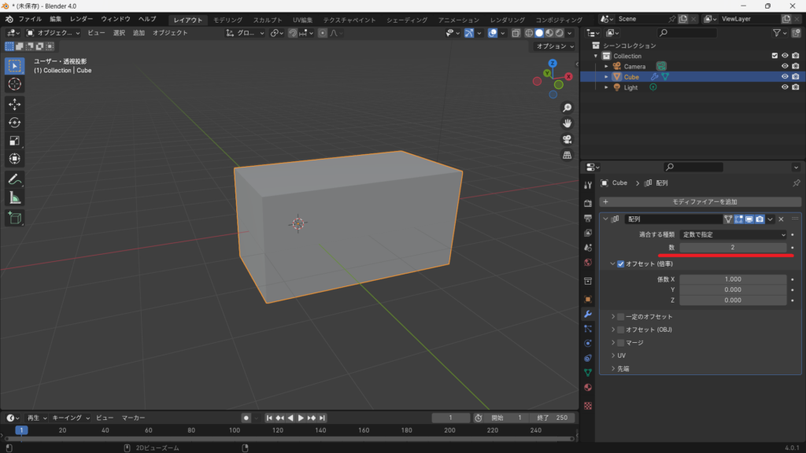Screen dimensions: 806x453
Task: Switch to orthographic grid view icon
Action: 567,156
